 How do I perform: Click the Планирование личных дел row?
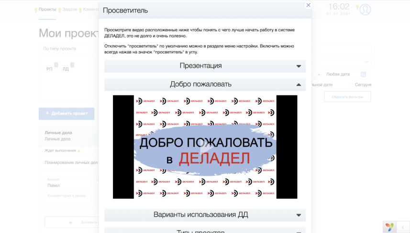click(71, 162)
